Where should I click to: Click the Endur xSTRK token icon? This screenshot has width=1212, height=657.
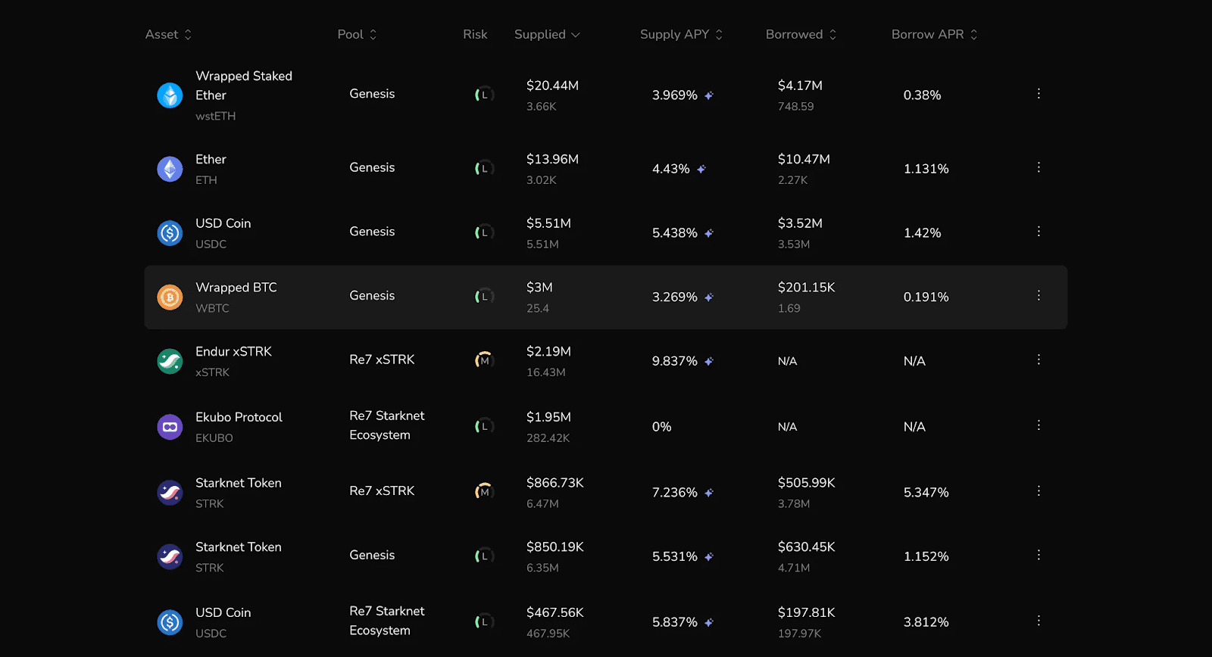(x=170, y=362)
